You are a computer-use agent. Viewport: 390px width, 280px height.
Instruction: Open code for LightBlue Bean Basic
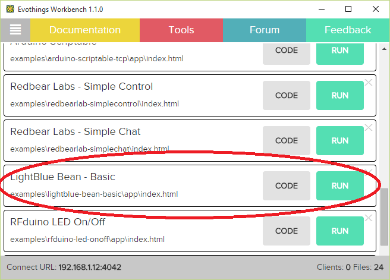click(x=287, y=185)
